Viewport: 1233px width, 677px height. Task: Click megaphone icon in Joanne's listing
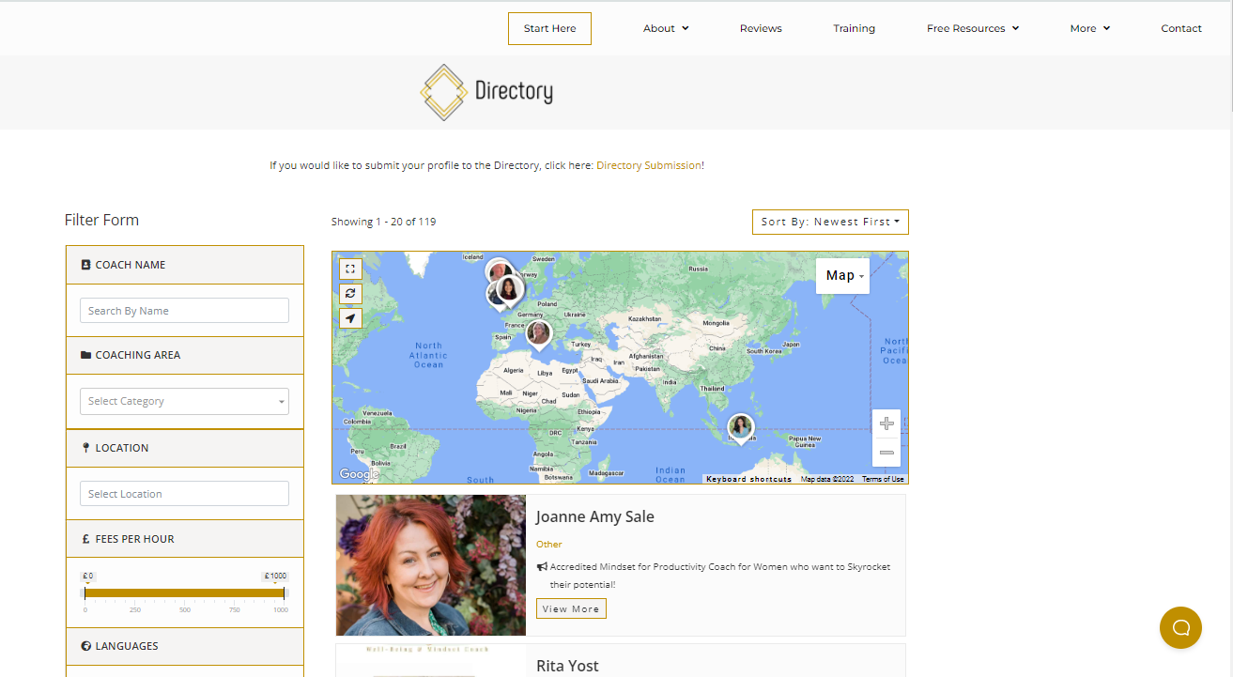542,567
